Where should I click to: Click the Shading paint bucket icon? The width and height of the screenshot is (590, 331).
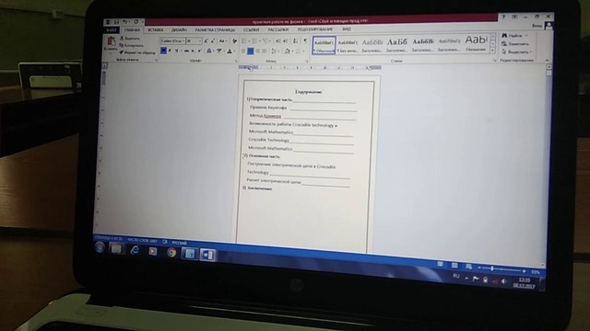(x=288, y=51)
